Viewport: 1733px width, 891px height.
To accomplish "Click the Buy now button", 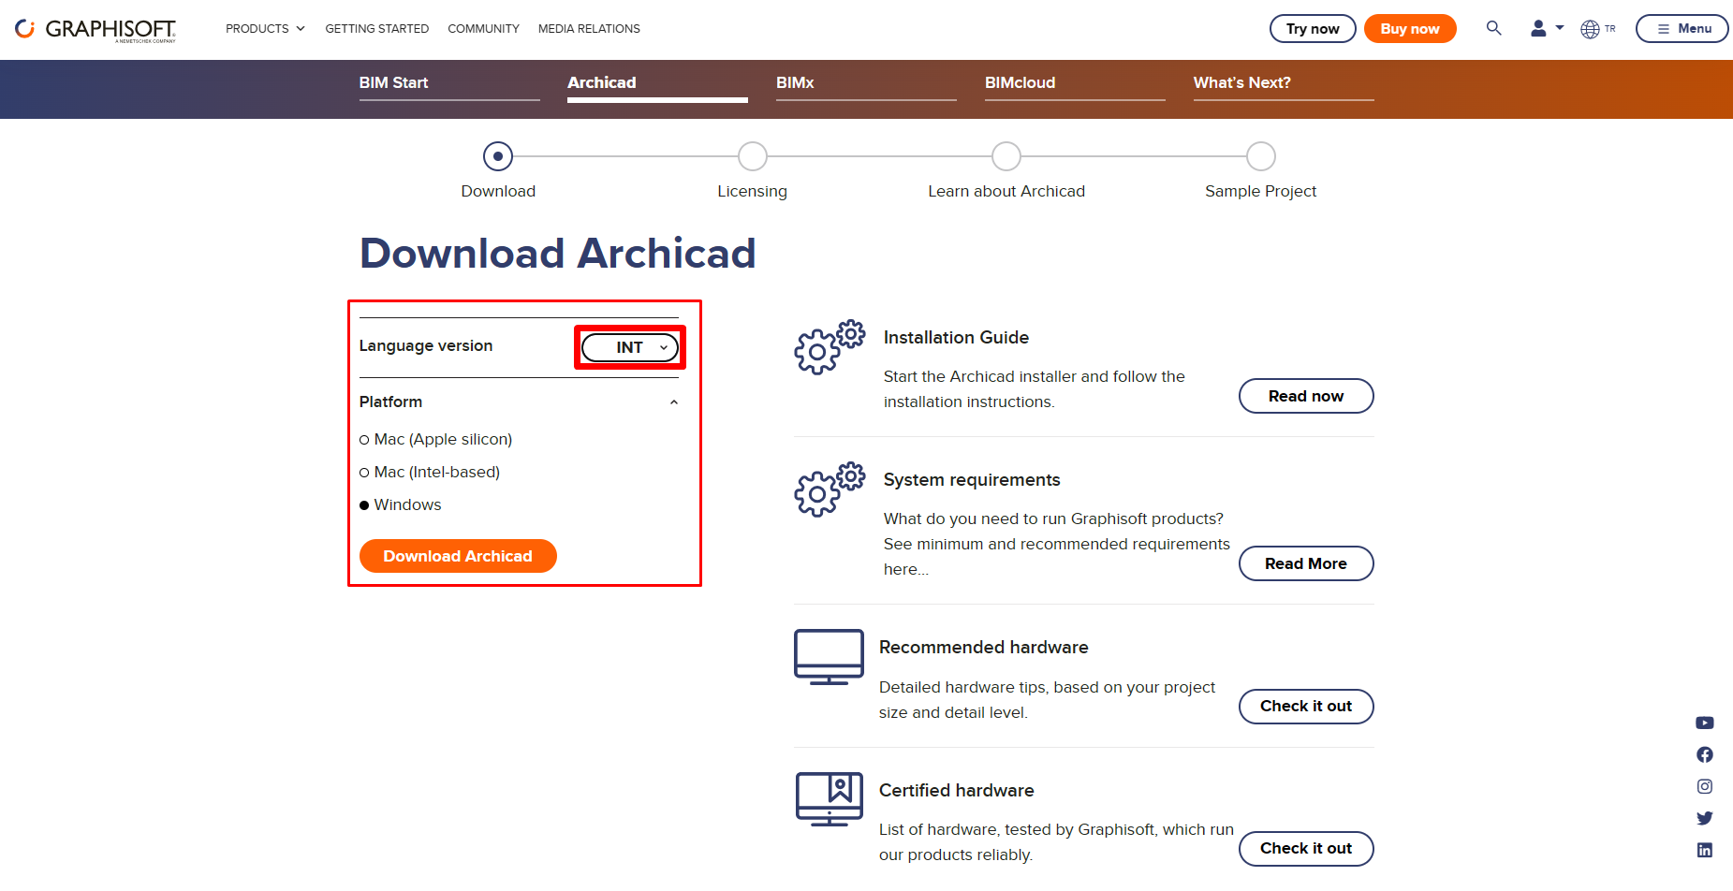I will pyautogui.click(x=1410, y=29).
